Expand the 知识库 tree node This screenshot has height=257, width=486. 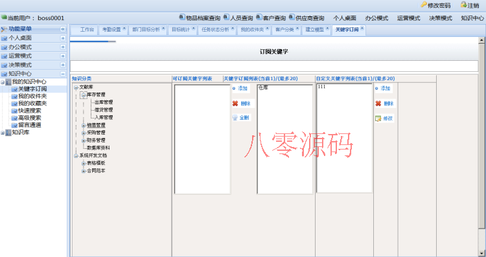(3, 133)
